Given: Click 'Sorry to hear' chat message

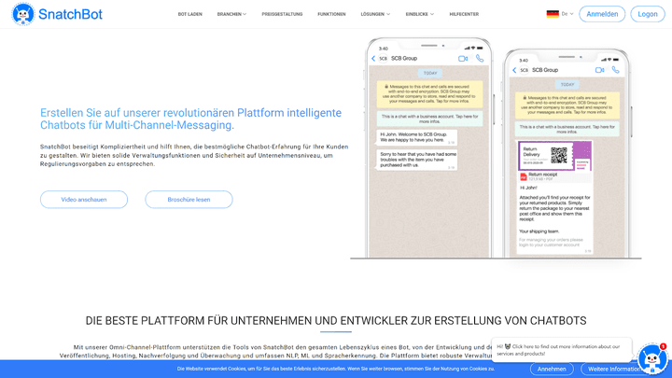Looking at the screenshot, I should tap(416, 160).
